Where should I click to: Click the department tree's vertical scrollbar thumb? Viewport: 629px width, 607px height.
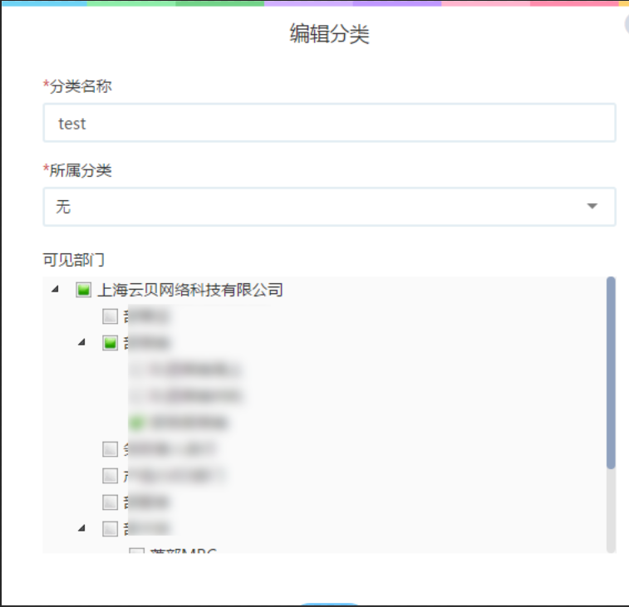(x=612, y=374)
